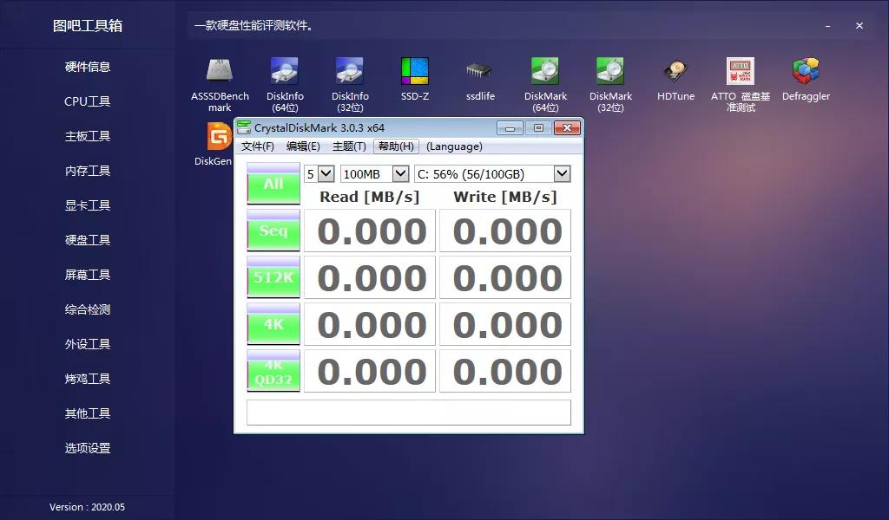Open the SSD-Z tool icon
This screenshot has height=520, width=889.
click(414, 72)
